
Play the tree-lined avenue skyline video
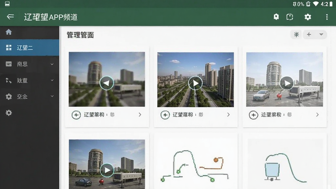click(x=195, y=83)
